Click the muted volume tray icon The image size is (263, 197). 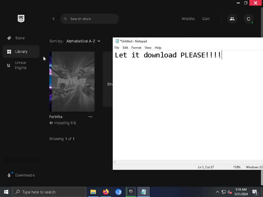[230, 192]
